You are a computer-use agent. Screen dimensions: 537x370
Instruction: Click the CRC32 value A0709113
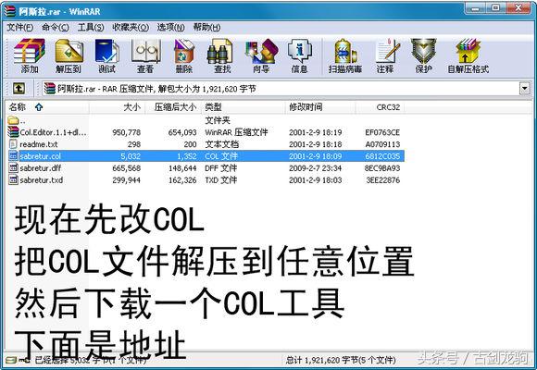[x=382, y=144]
